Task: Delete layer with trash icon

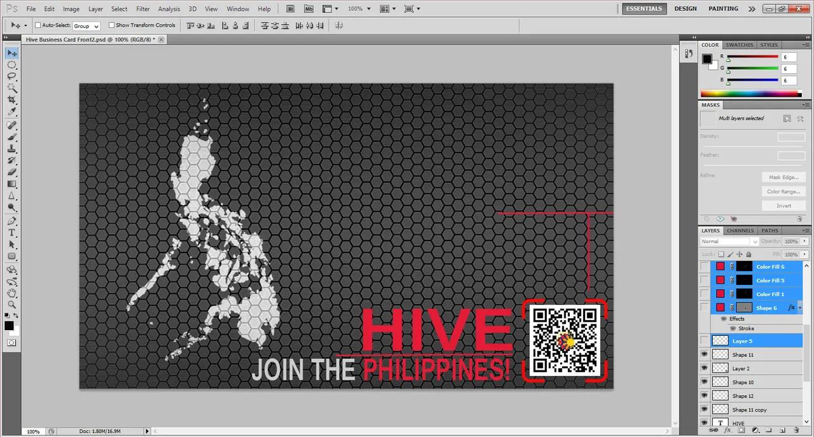Action: [x=795, y=430]
